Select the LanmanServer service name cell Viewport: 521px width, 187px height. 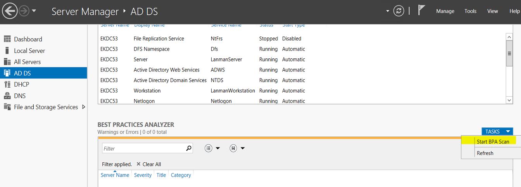pos(226,59)
